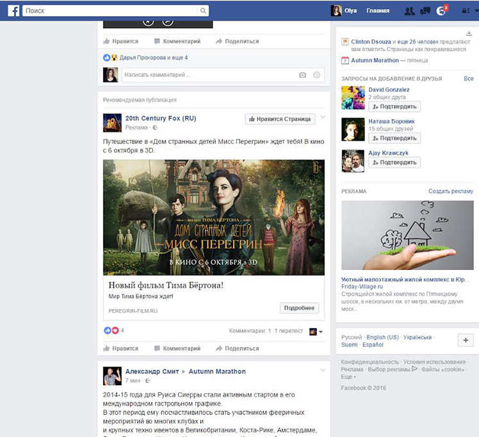This screenshot has width=479, height=437.
Task: Open Olya profile name link in top bar
Action: click(350, 11)
